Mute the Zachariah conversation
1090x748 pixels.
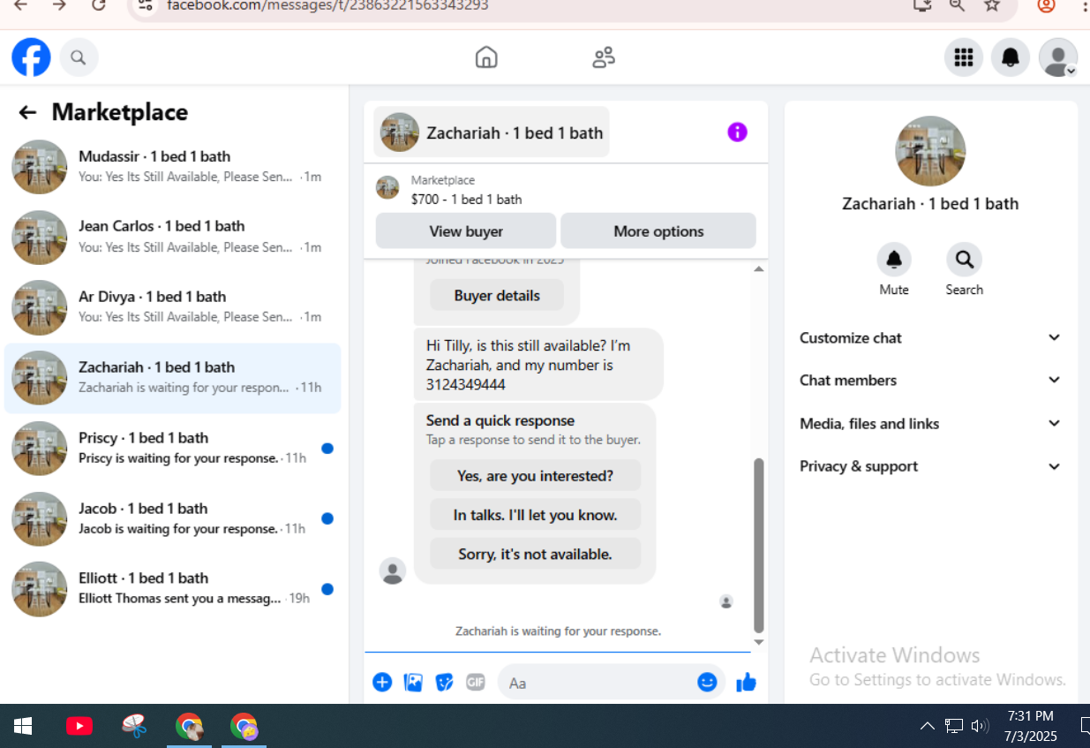tap(894, 260)
